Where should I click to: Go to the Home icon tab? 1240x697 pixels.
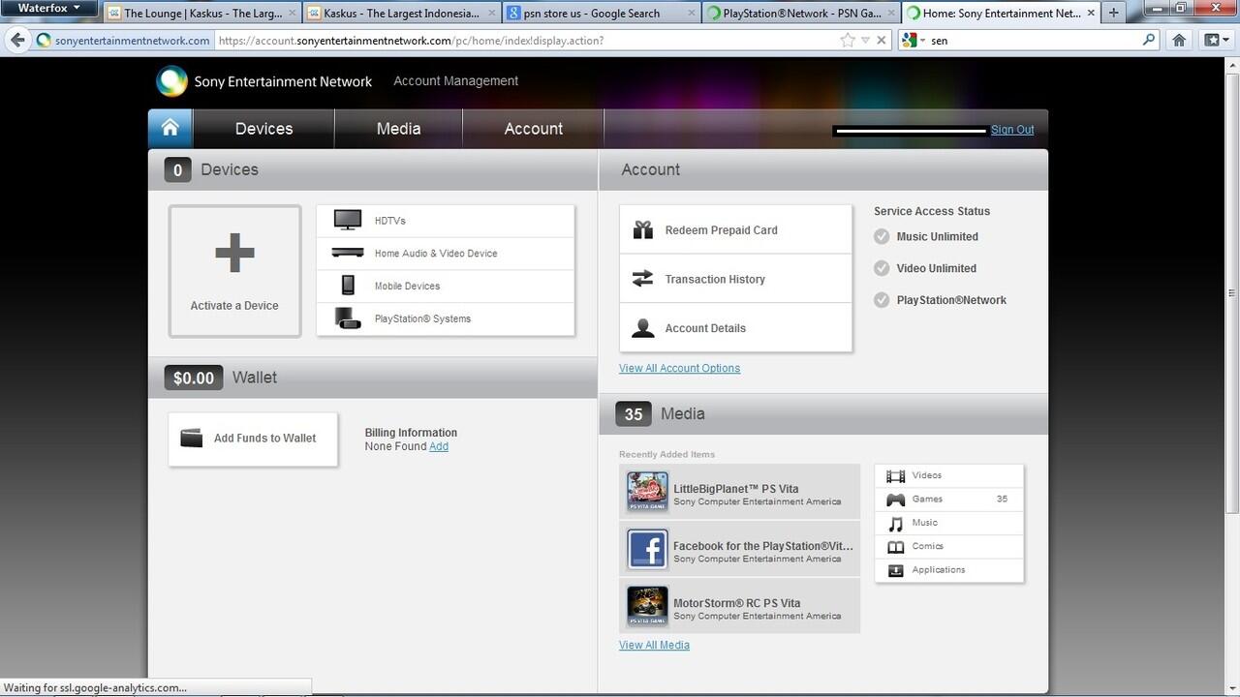coord(170,128)
